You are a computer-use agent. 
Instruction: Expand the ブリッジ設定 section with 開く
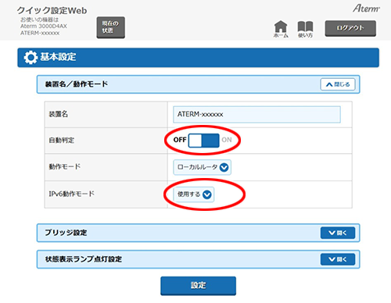338,233
